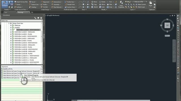Switch to the Start file tab
The width and height of the screenshot is (181, 101).
pos(6,12)
